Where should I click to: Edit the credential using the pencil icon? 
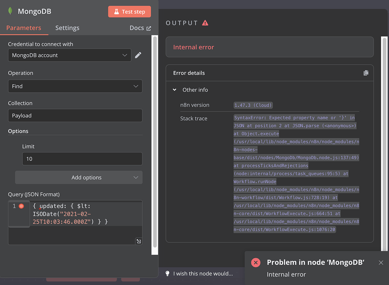[x=138, y=55]
